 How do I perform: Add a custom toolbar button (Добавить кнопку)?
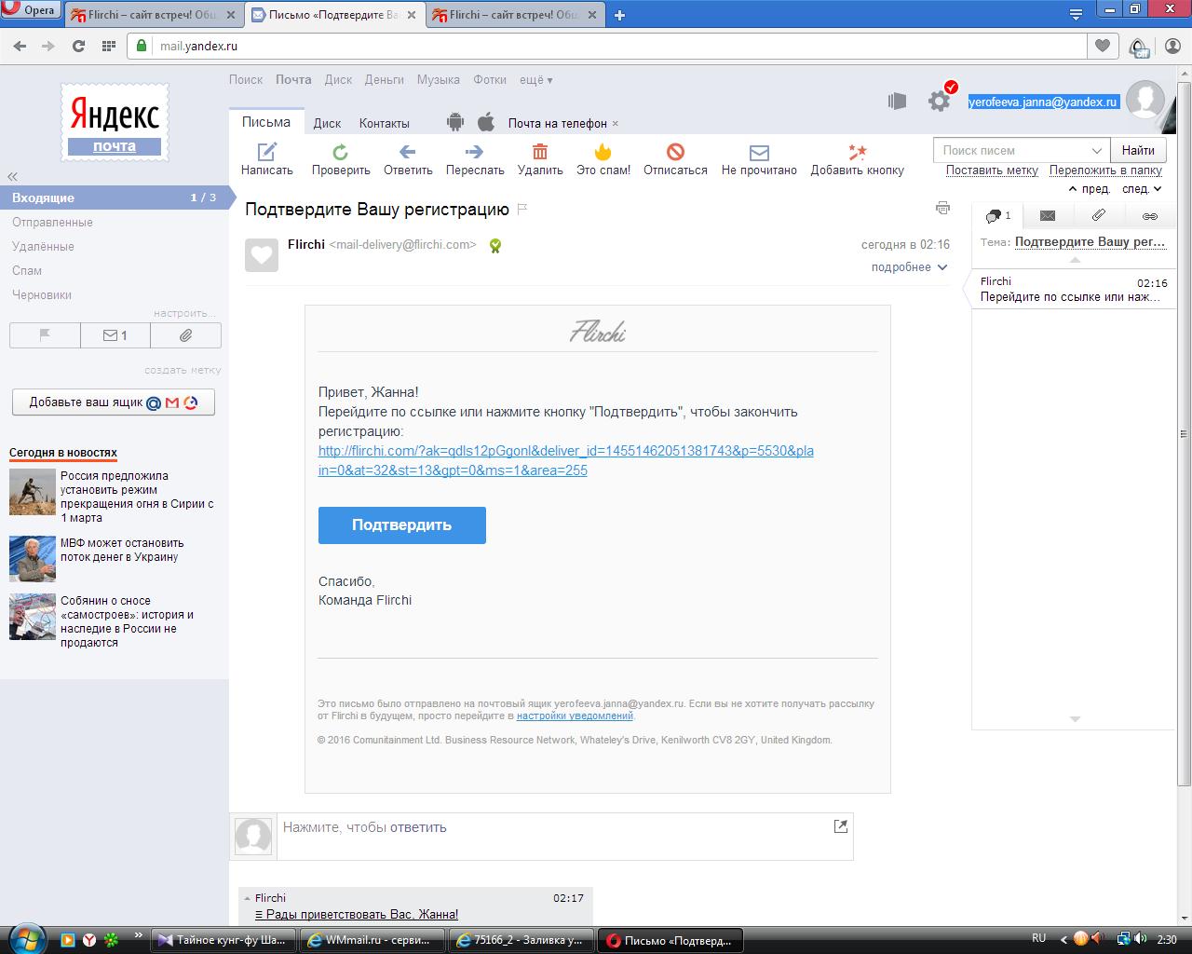click(857, 152)
